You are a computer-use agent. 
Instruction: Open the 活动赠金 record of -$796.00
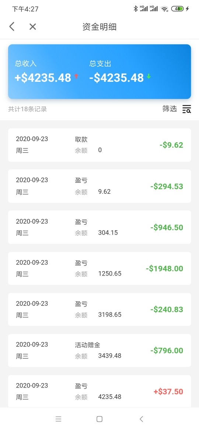click(99, 350)
